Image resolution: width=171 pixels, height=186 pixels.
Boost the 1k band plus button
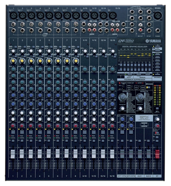(135, 65)
